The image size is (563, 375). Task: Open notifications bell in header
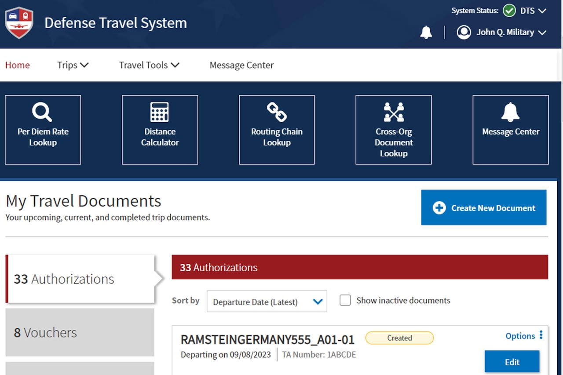tap(426, 32)
